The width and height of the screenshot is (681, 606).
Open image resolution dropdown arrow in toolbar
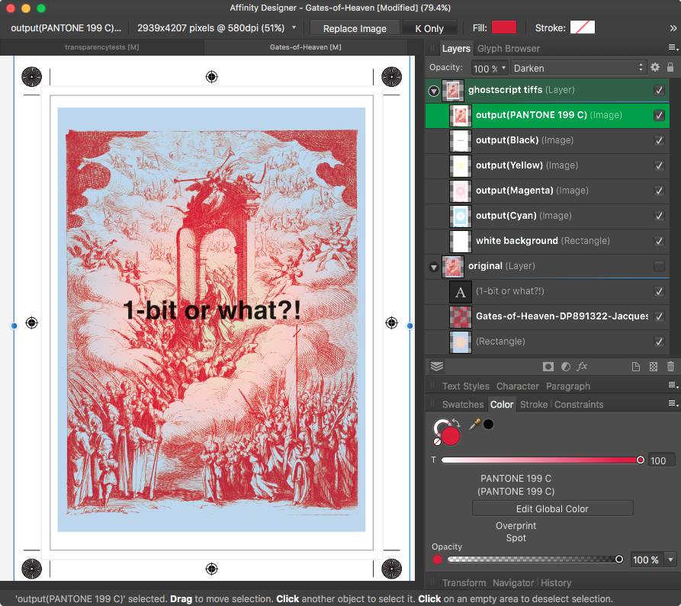click(x=294, y=27)
